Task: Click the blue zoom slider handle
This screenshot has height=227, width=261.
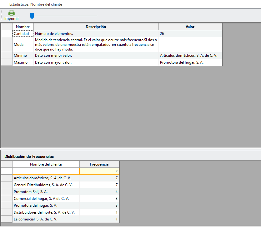Action: point(32,16)
